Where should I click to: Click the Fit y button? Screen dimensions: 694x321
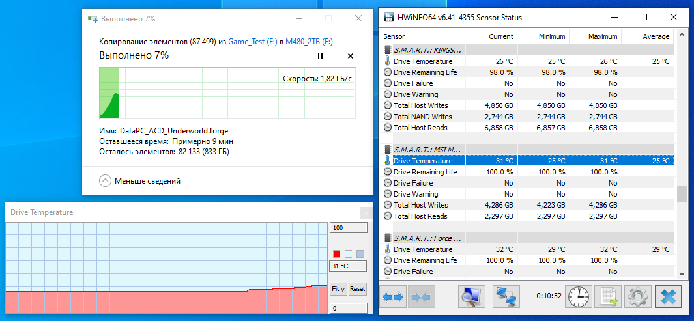[339, 288]
